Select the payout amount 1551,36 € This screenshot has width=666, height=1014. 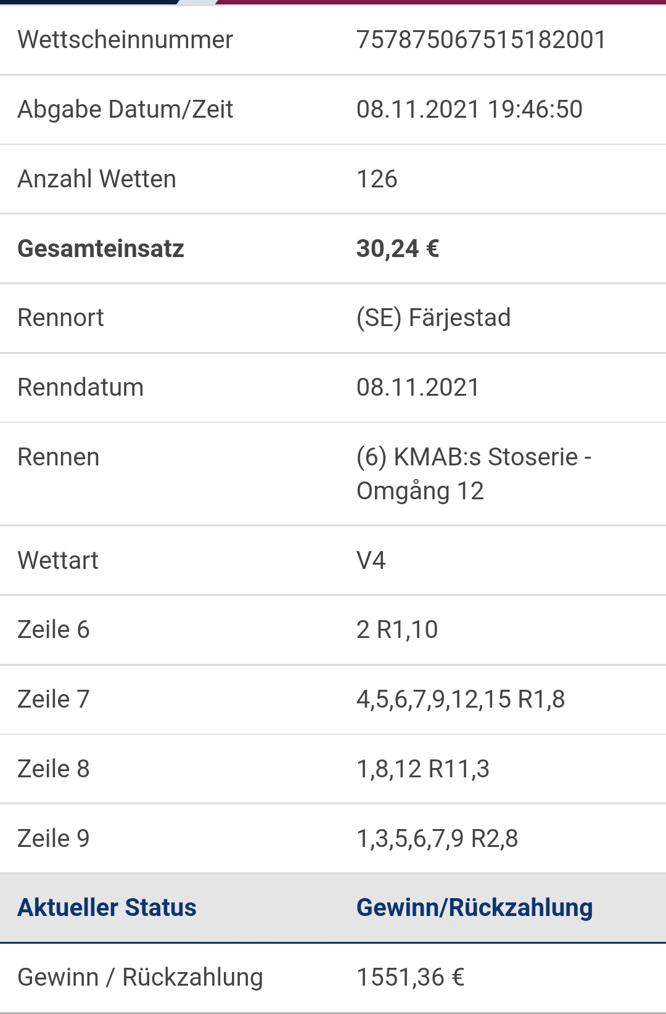[x=410, y=978]
